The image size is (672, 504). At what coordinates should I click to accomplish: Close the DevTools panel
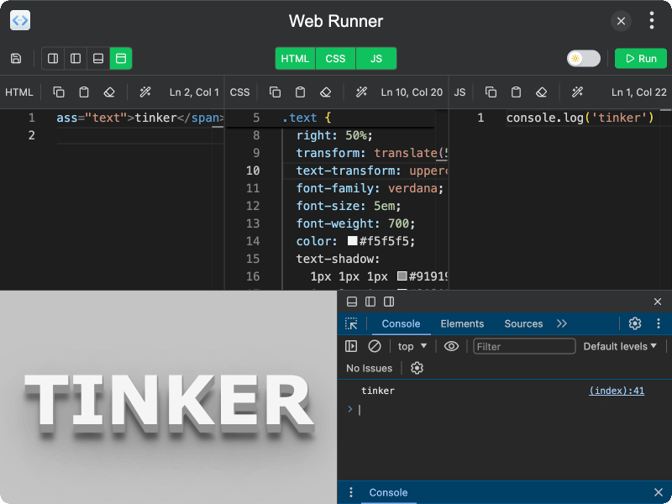click(658, 302)
